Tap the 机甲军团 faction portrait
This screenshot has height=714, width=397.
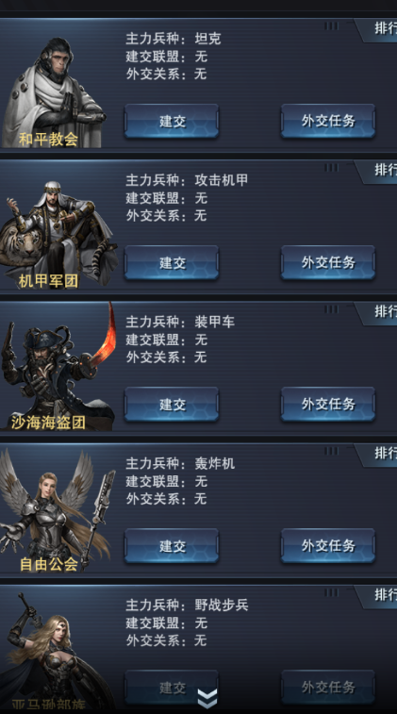click(x=57, y=235)
